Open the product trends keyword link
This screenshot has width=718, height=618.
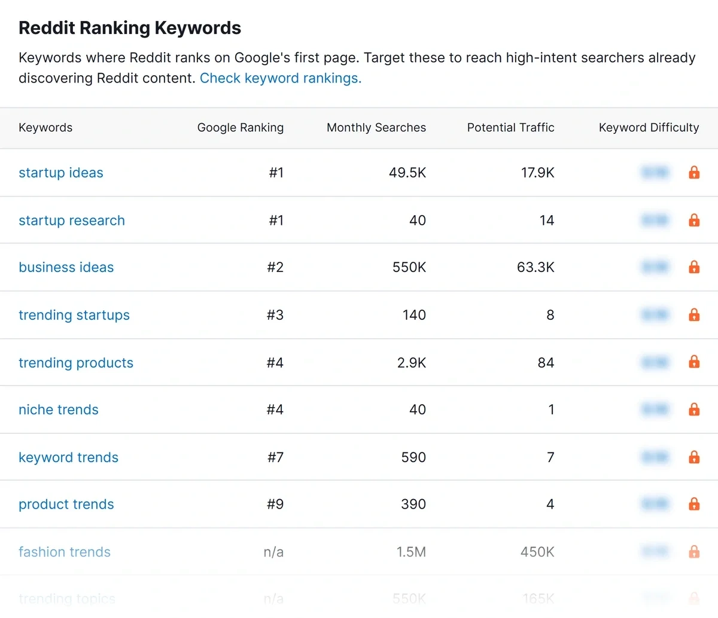66,504
